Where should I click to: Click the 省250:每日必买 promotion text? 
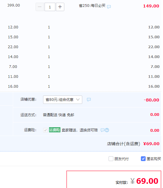[92, 6]
